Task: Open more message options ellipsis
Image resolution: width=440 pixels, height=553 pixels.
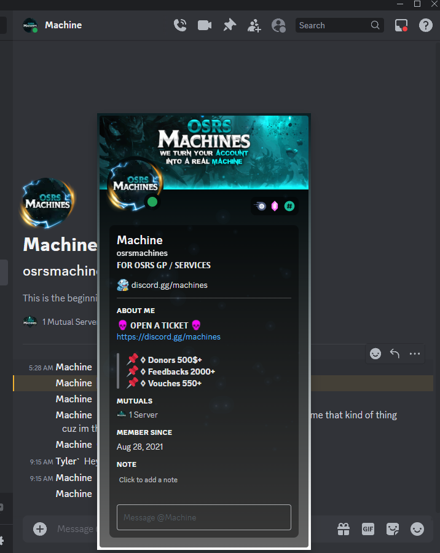Action: point(415,353)
